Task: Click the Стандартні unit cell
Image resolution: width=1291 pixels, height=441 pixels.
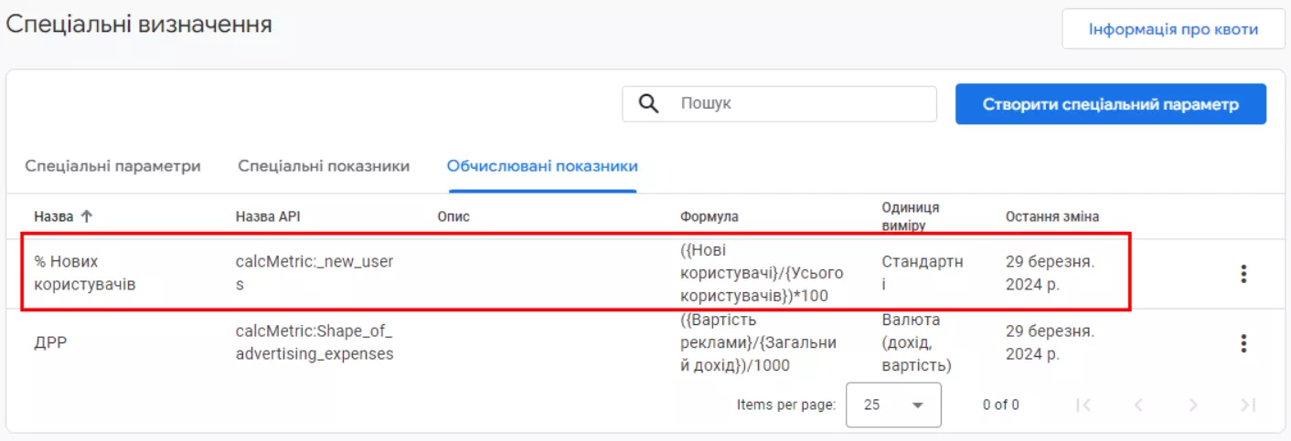Action: 923,273
